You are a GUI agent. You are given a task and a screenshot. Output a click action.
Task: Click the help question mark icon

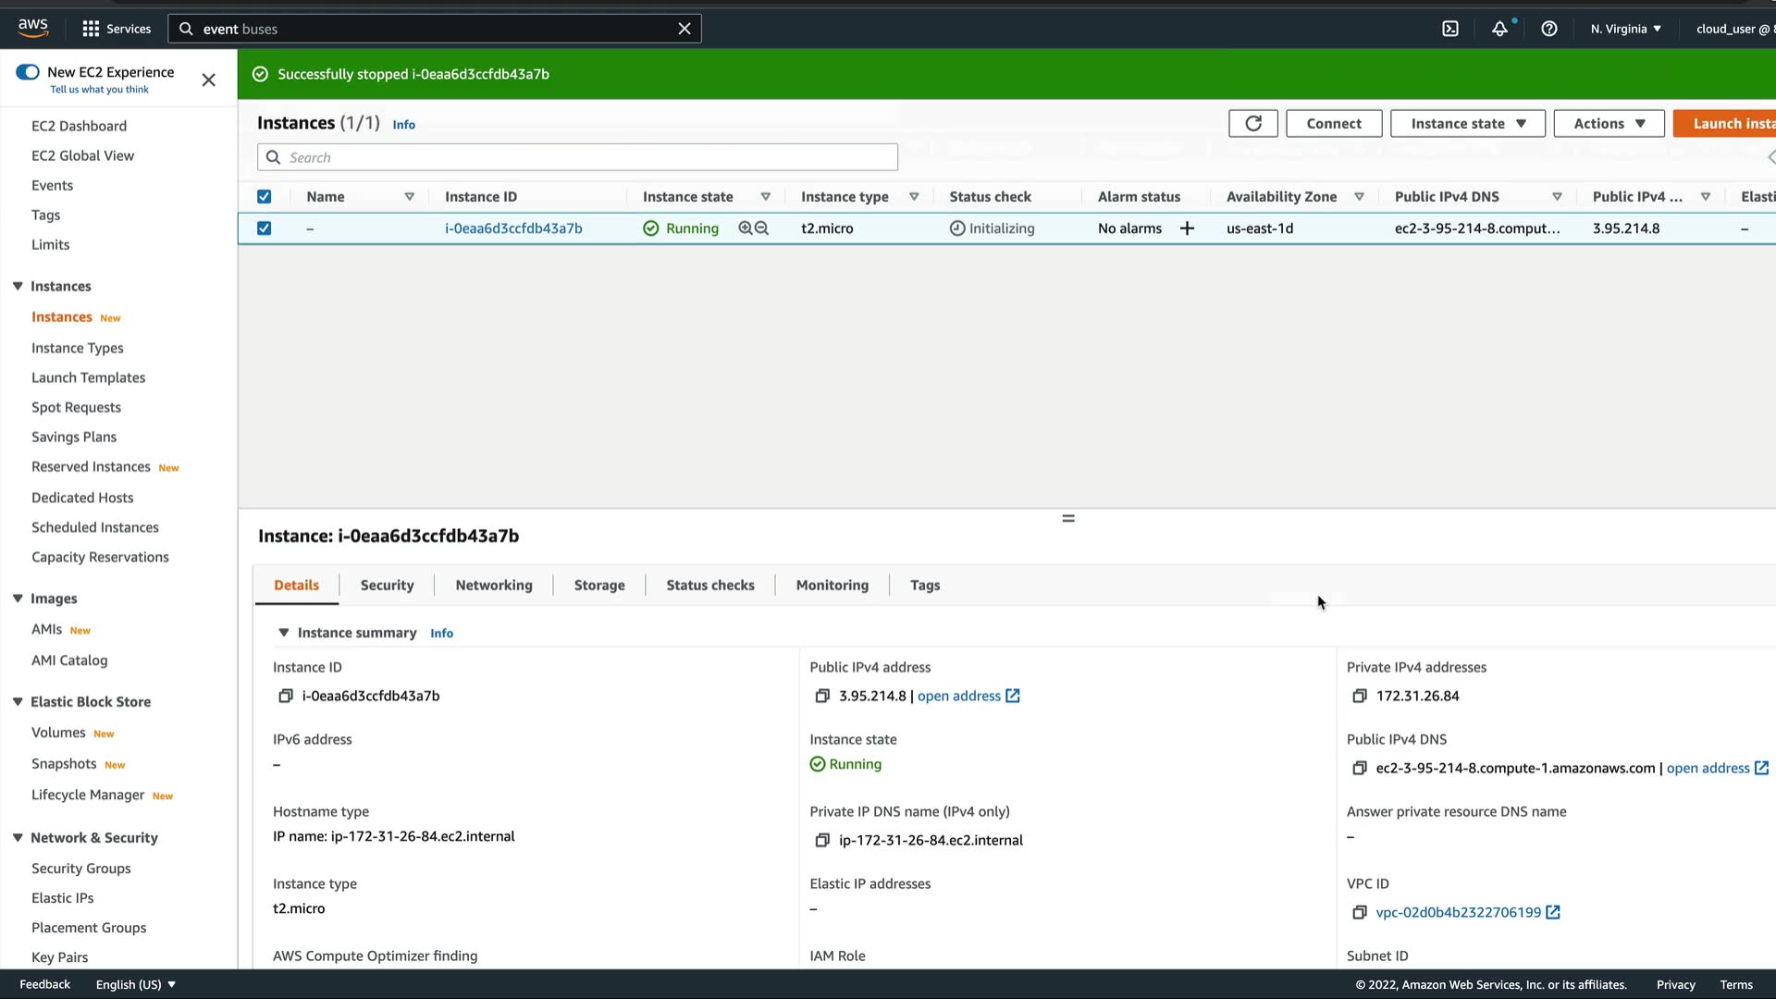coord(1549,29)
